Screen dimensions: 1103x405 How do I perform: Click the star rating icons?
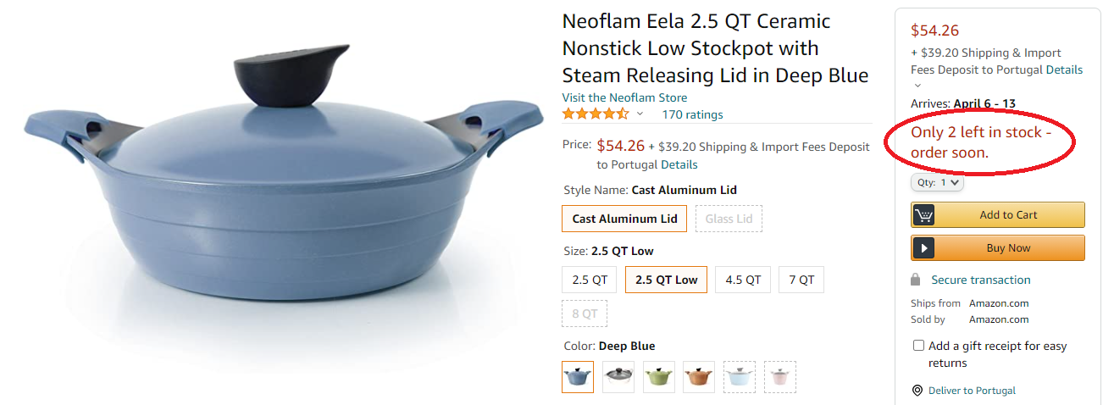pos(596,114)
